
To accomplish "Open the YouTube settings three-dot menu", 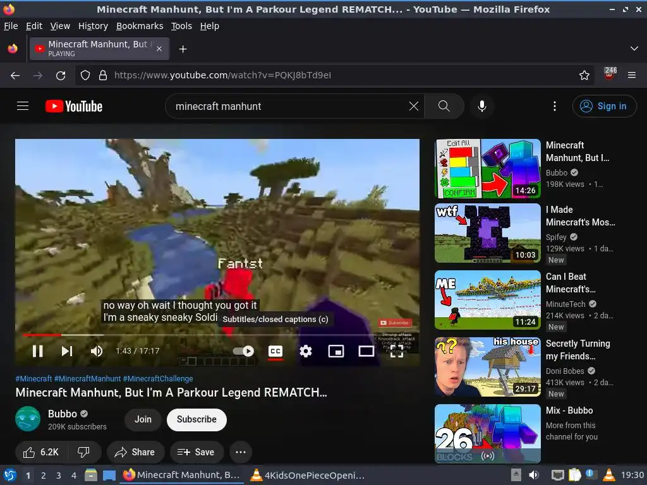I will [555, 106].
